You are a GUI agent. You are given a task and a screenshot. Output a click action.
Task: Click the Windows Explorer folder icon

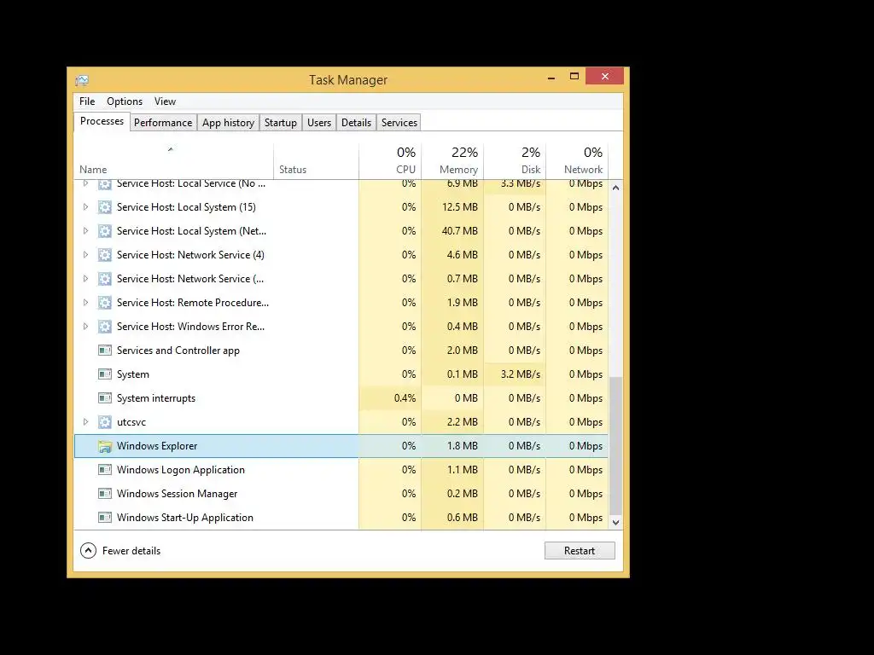tap(105, 446)
